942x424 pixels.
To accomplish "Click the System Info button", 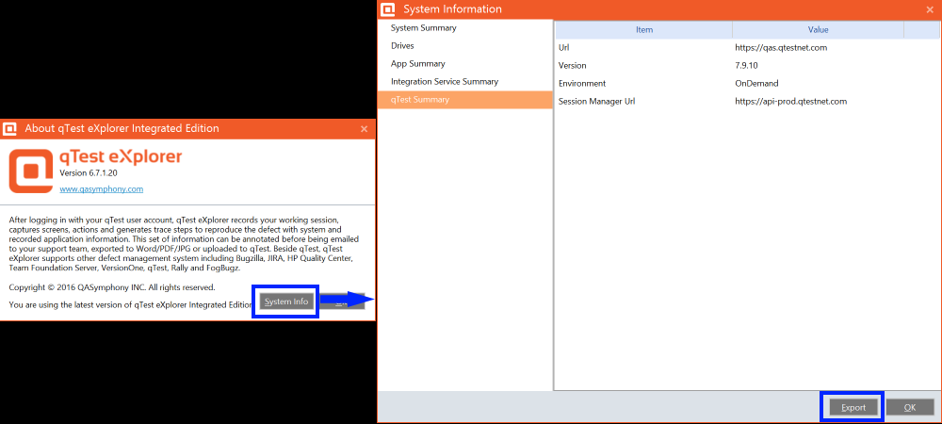I will click(286, 302).
